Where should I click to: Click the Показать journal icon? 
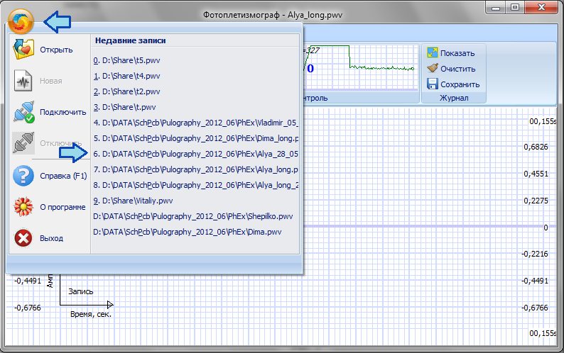[x=432, y=53]
